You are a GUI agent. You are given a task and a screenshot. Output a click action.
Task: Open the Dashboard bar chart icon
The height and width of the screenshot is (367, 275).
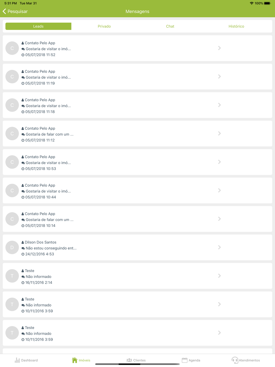(x=17, y=360)
